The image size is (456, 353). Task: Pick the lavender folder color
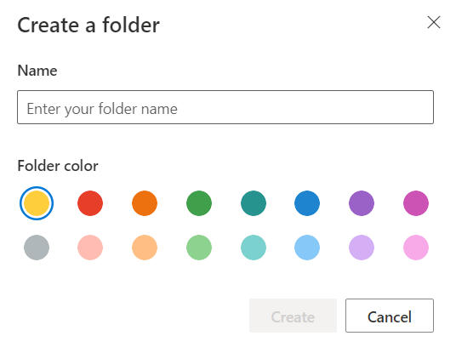click(x=362, y=248)
